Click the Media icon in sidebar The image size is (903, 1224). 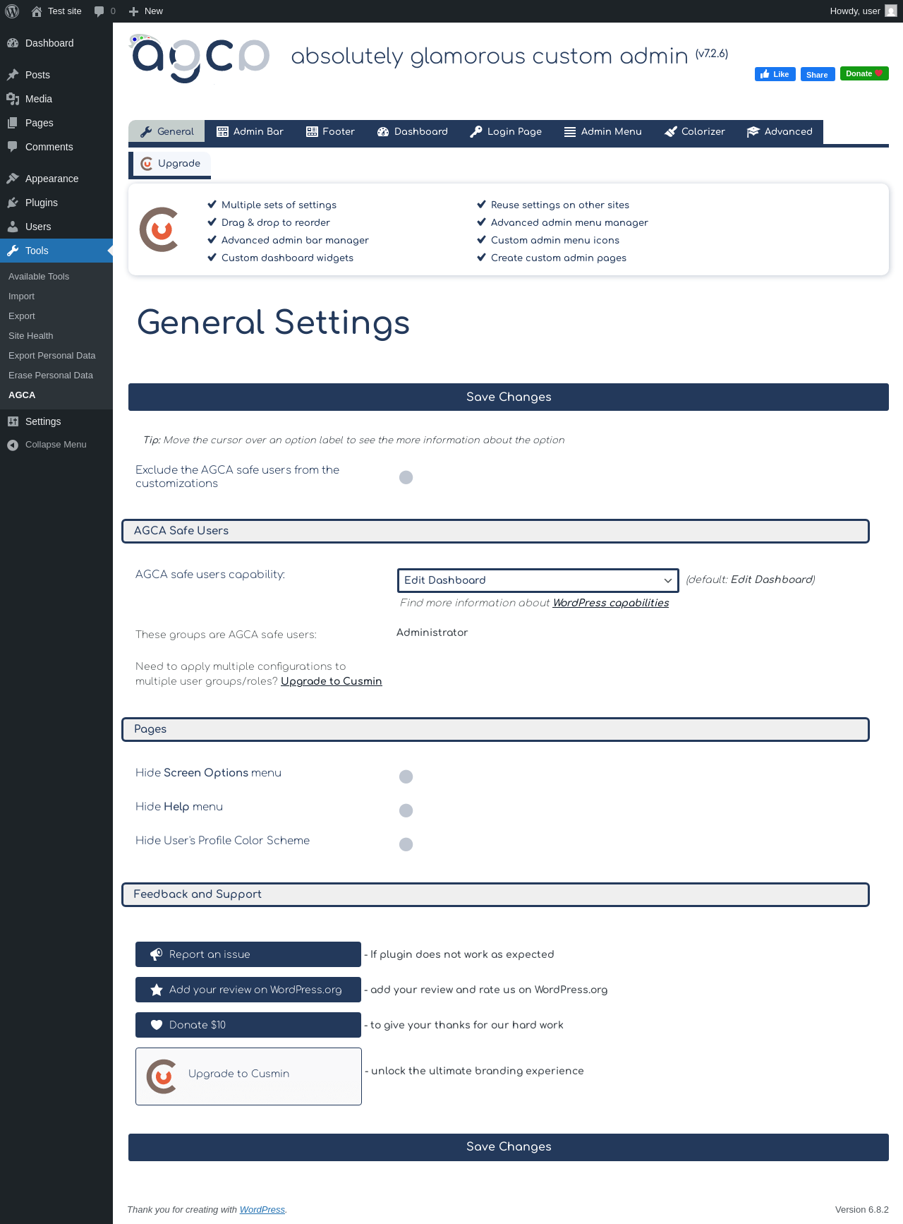point(13,99)
